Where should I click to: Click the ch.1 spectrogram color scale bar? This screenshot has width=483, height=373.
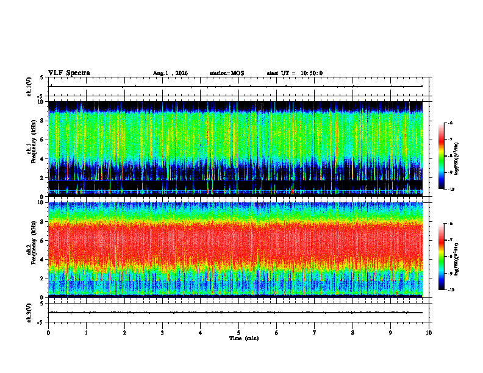tap(441, 156)
